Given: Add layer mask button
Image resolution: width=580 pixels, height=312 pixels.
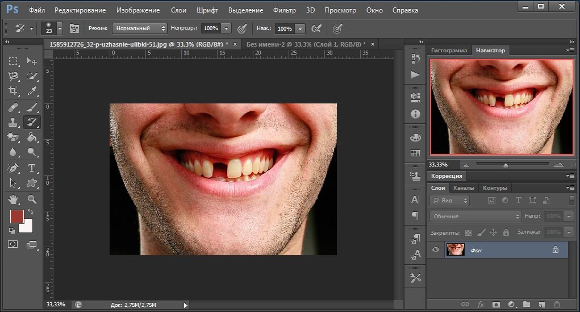Looking at the screenshot, I should pos(496,305).
